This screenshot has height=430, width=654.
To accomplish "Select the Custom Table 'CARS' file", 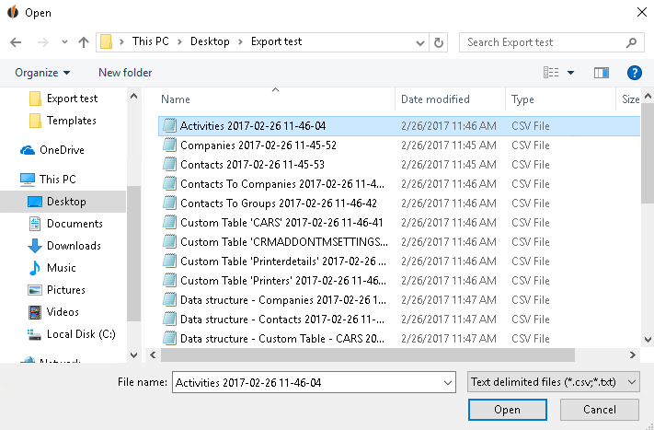I will pos(399,223).
